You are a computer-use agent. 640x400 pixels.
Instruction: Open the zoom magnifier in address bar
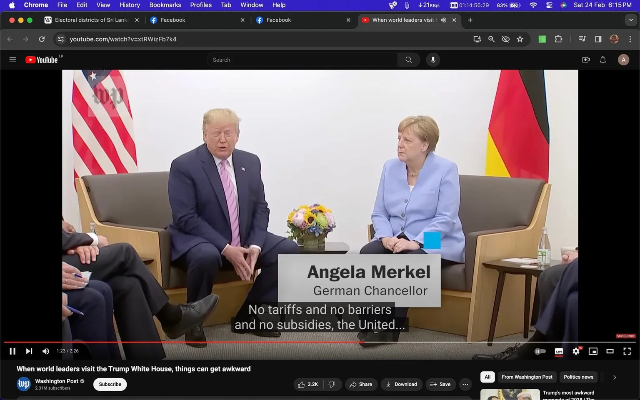click(x=491, y=39)
